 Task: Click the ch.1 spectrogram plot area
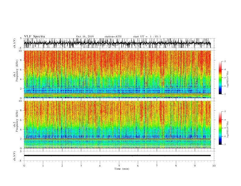117,74
